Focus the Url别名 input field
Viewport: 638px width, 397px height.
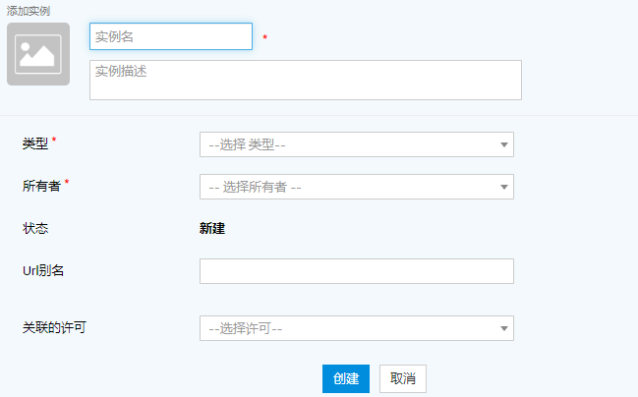(356, 271)
